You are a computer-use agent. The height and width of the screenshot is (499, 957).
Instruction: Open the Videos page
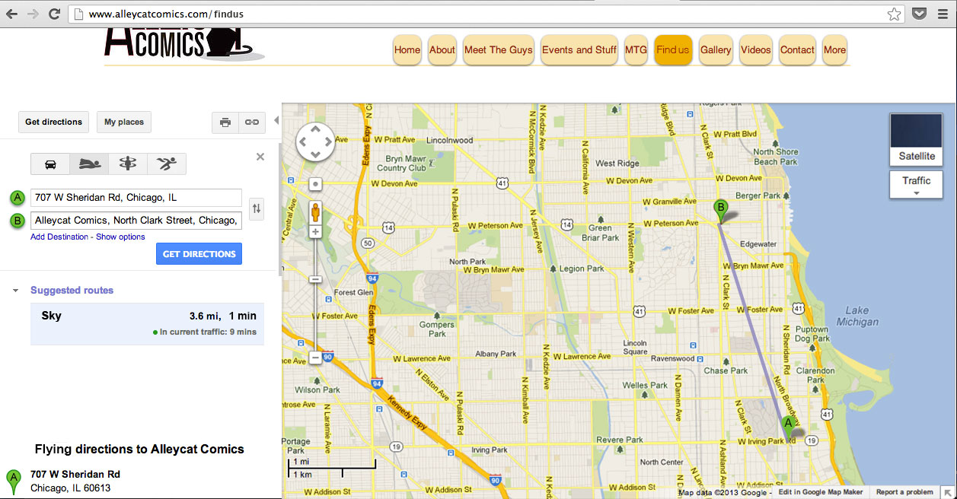pos(756,50)
